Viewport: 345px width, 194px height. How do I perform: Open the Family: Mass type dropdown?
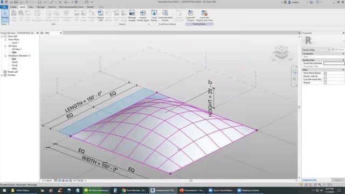coord(316,50)
